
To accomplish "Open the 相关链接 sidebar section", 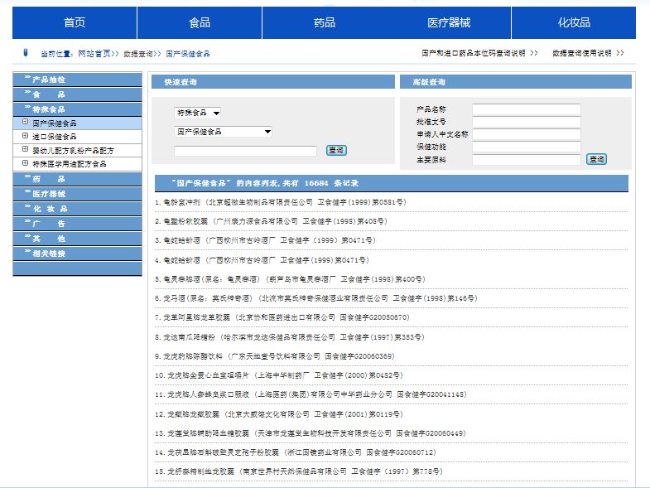I will point(77,254).
